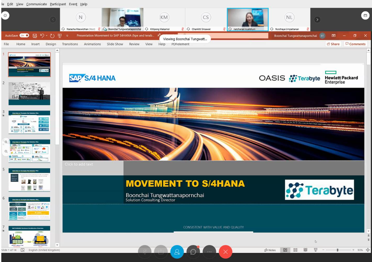
Task: Select slide 4 thumbnail
Action: (x=30, y=151)
